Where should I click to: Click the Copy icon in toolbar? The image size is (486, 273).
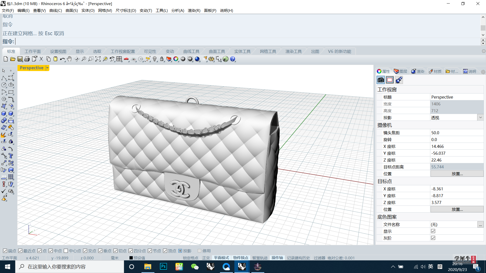(x=48, y=59)
